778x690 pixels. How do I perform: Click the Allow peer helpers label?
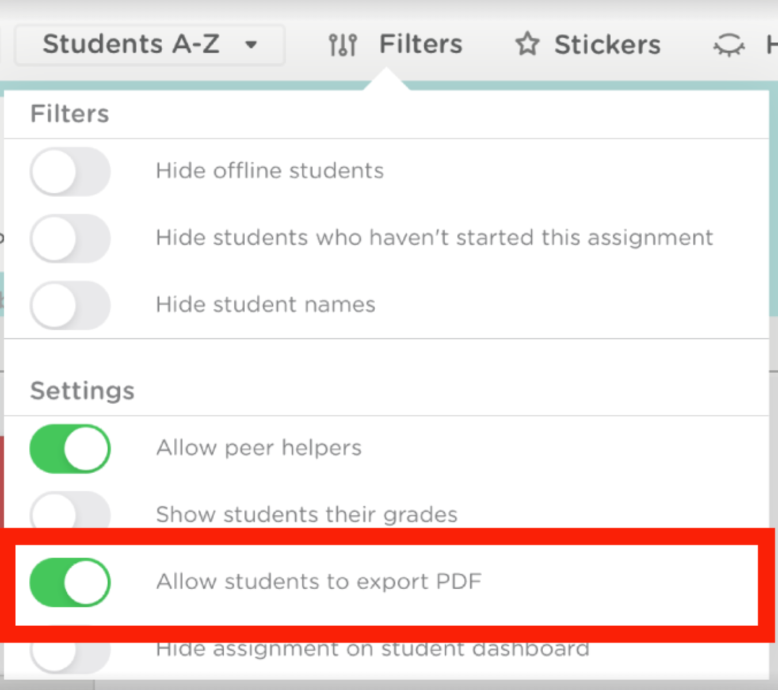(x=259, y=448)
